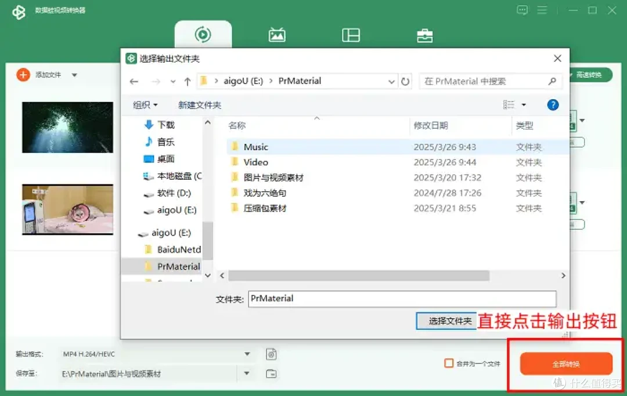Sort by 名称 column header
This screenshot has width=627, height=396.
coord(237,126)
